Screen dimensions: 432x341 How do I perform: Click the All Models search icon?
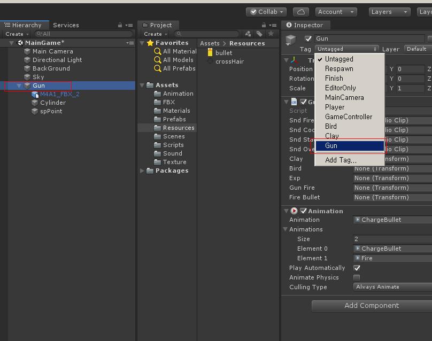coord(158,60)
